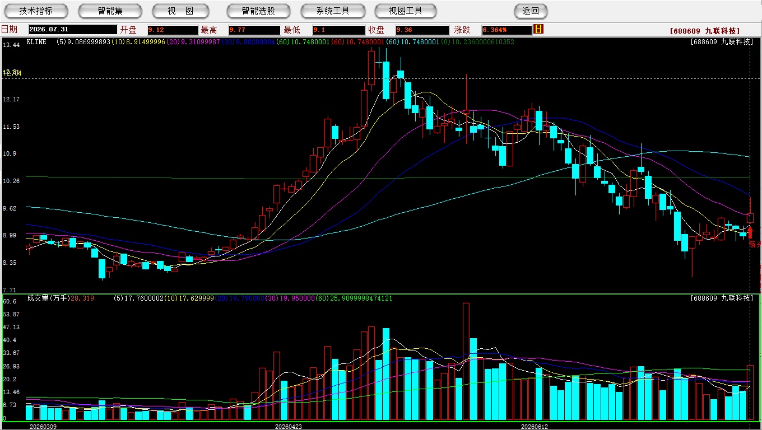Viewport: 762px width, 430px height.
Task: Open the 系统工具 button
Action: [333, 11]
